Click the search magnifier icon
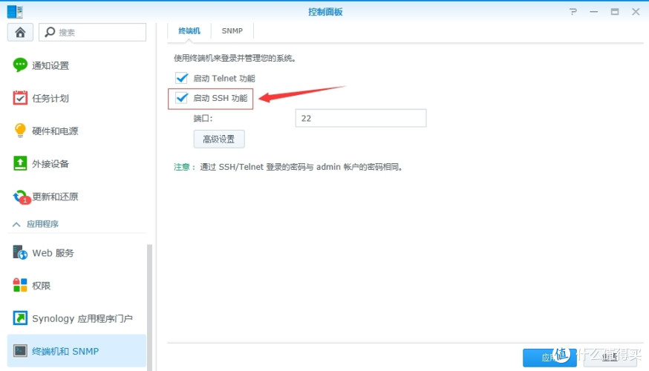 50,32
